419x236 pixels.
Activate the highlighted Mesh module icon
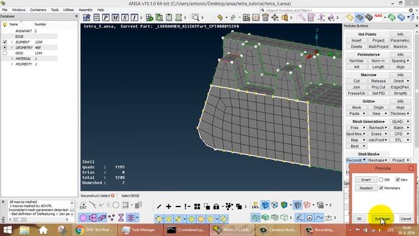point(359,18)
